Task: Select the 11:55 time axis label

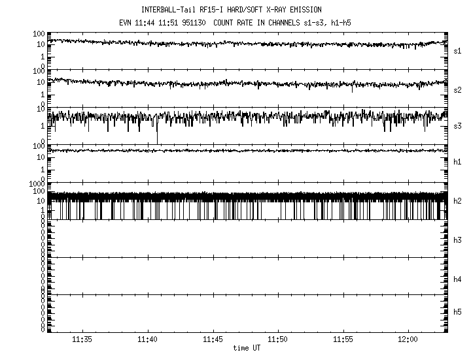Action: [343, 340]
